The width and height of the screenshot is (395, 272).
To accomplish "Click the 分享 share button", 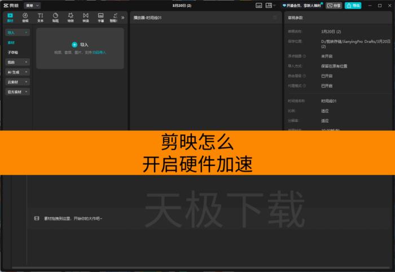I will point(333,5).
